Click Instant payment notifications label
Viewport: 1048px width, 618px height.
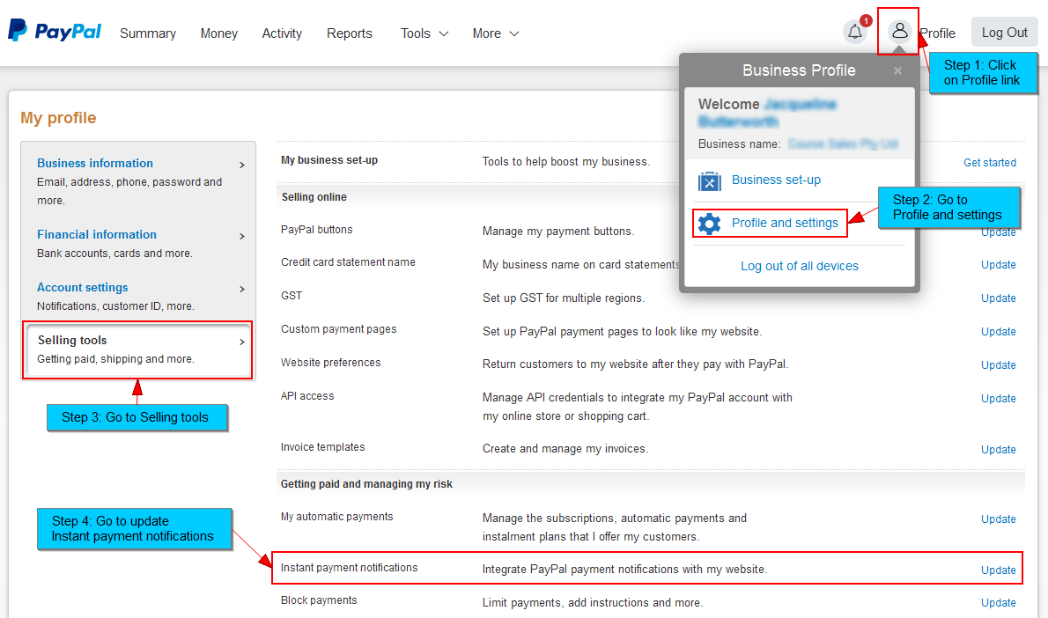349,568
